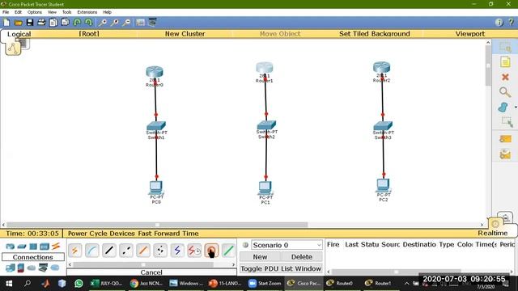Click the Redo green arrow icon
518x291 pixels.
pyautogui.click(x=88, y=23)
